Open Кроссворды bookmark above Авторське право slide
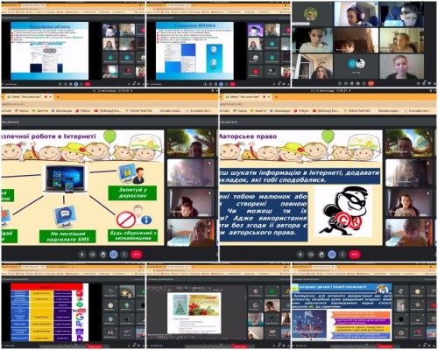 (x=279, y=111)
